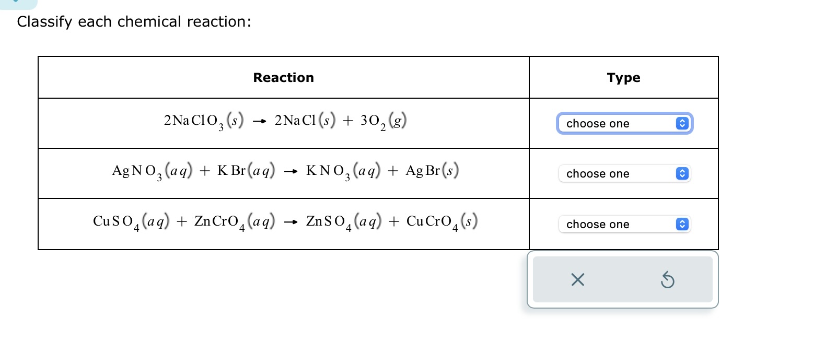Select the Reaction column header

tap(283, 77)
